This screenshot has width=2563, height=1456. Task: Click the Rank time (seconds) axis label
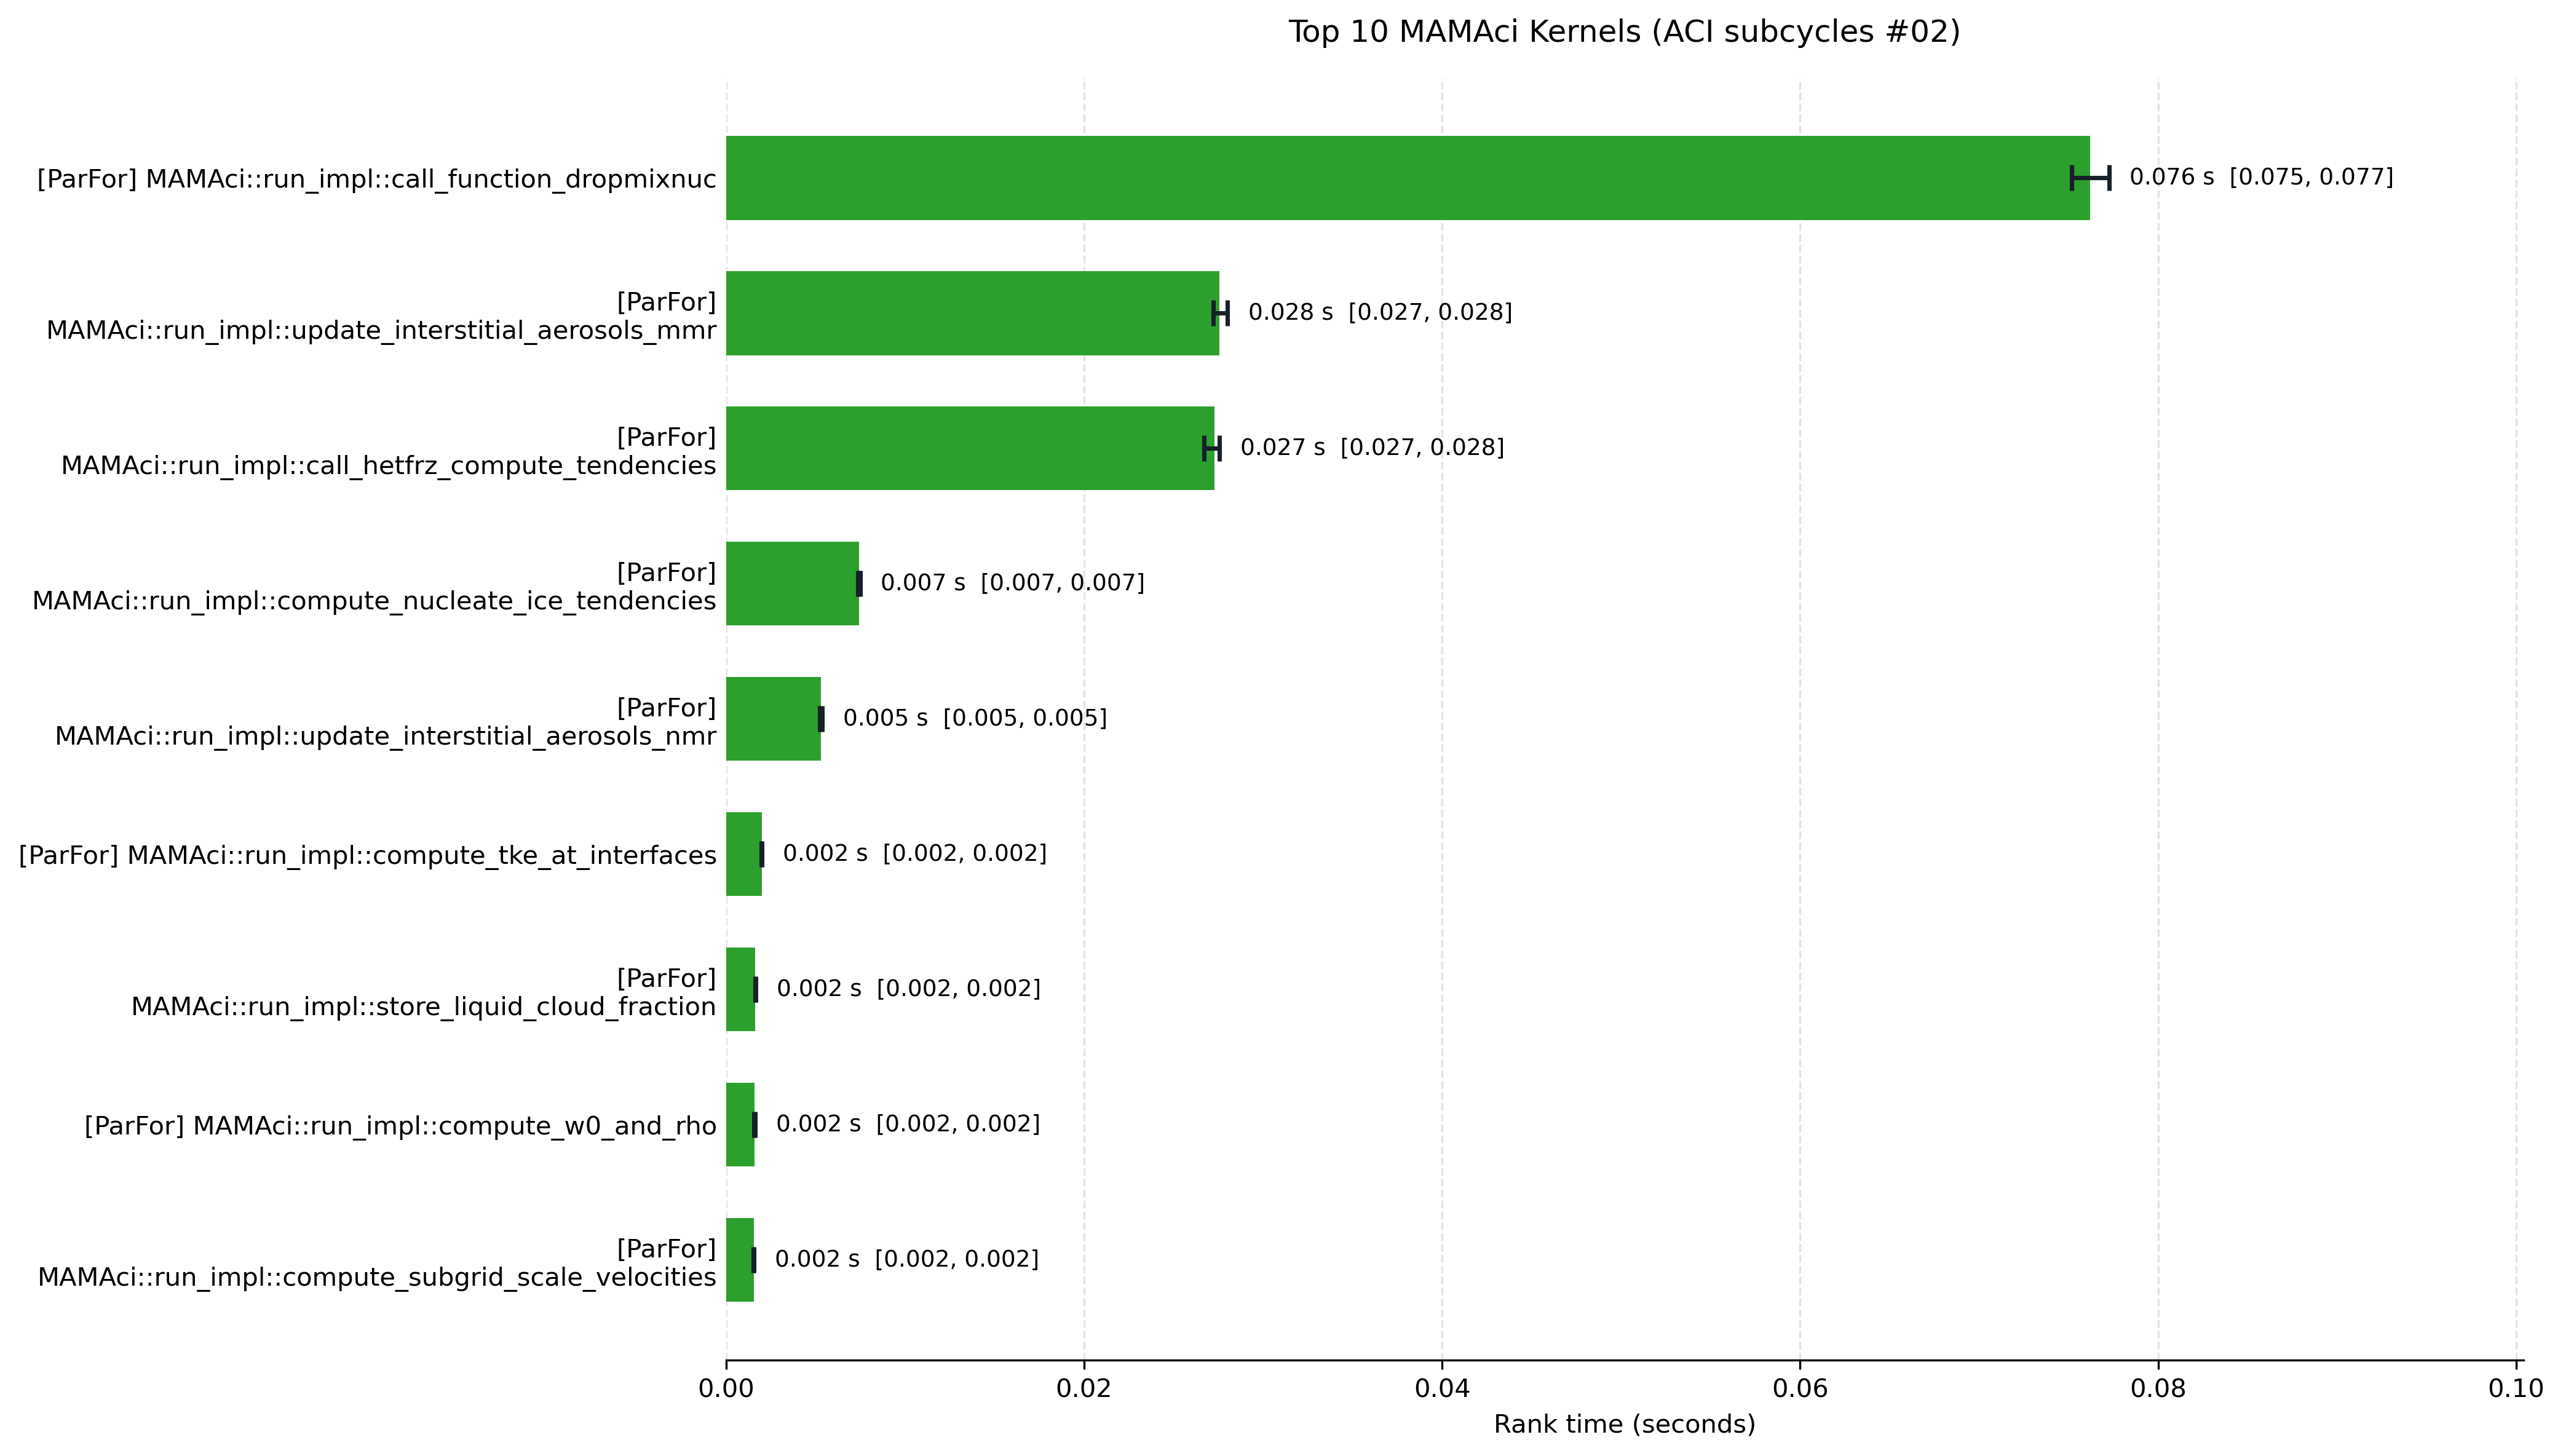coord(1624,1424)
